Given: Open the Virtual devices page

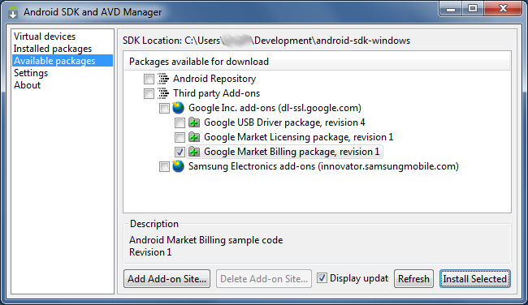Looking at the screenshot, I should click(45, 37).
